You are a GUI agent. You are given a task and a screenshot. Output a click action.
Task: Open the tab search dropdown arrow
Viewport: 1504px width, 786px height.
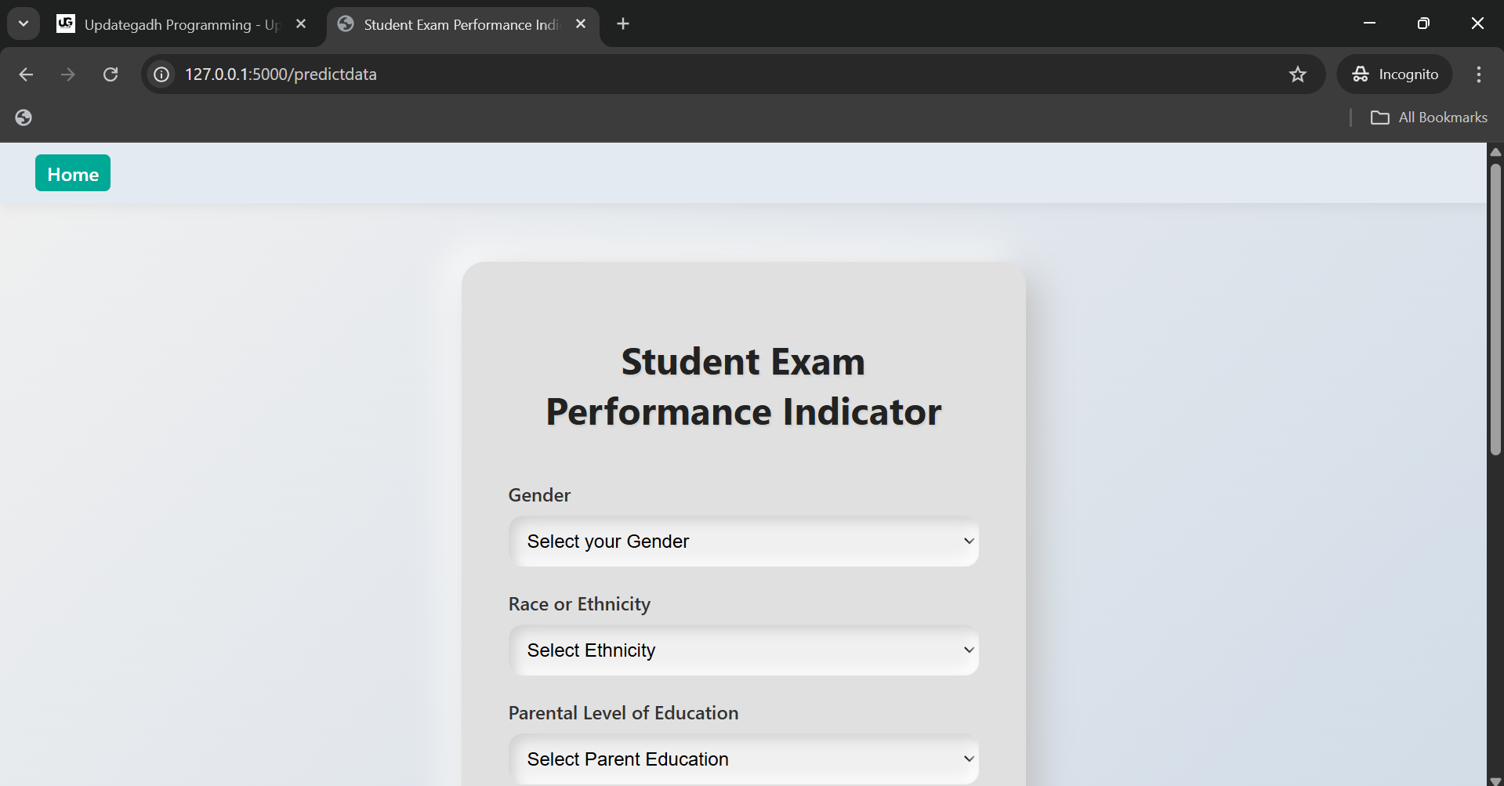24,24
